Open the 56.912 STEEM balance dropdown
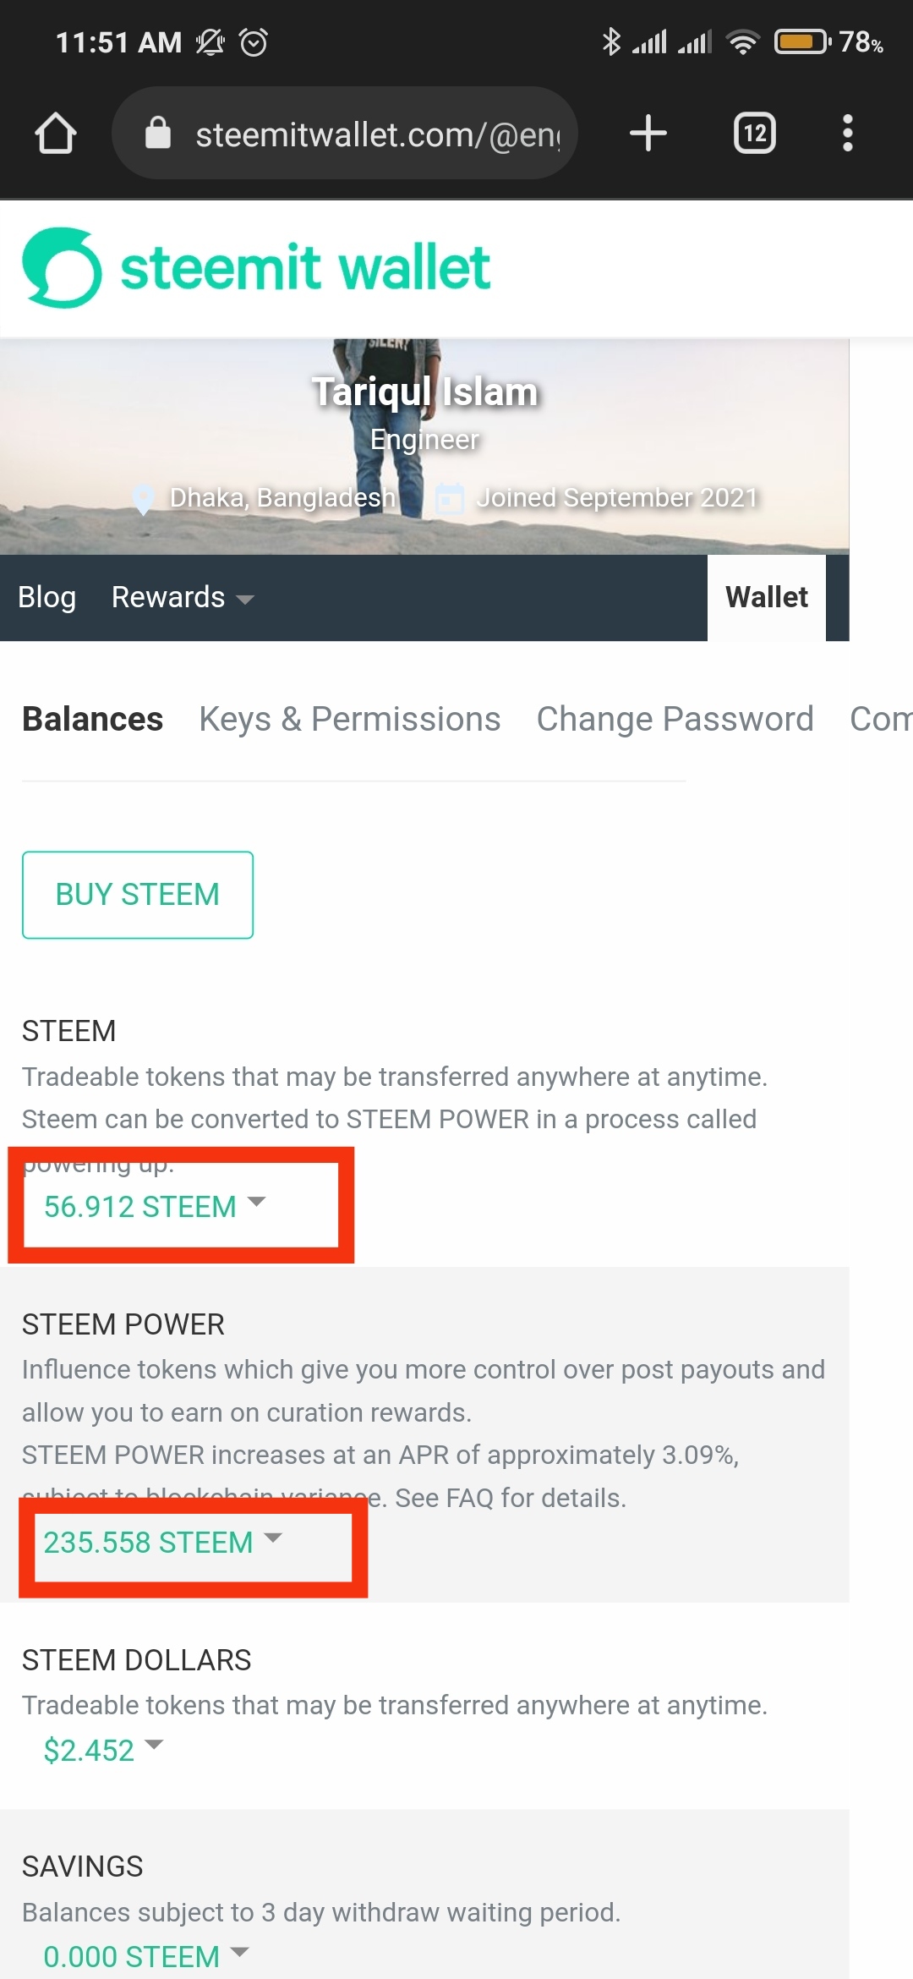This screenshot has height=1979, width=913. [155, 1207]
